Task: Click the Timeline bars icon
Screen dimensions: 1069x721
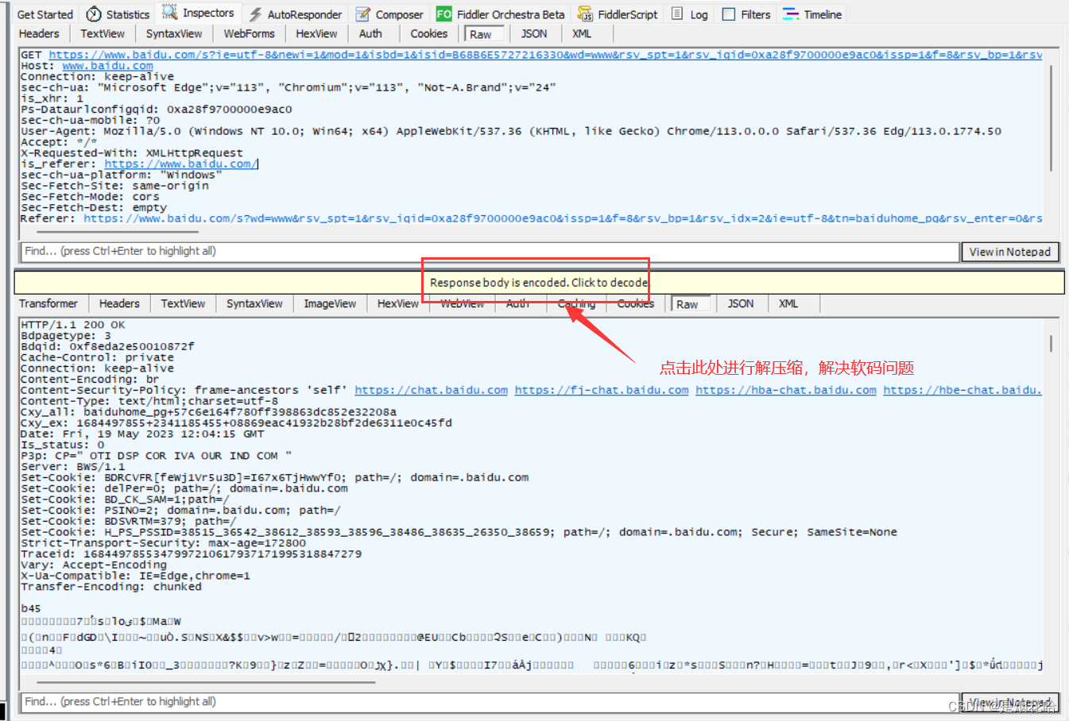Action: pos(791,14)
